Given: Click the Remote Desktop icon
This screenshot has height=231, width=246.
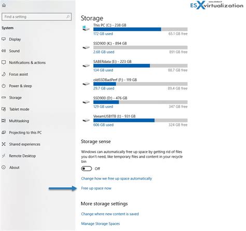Looking at the screenshot, I should (x=4, y=156).
